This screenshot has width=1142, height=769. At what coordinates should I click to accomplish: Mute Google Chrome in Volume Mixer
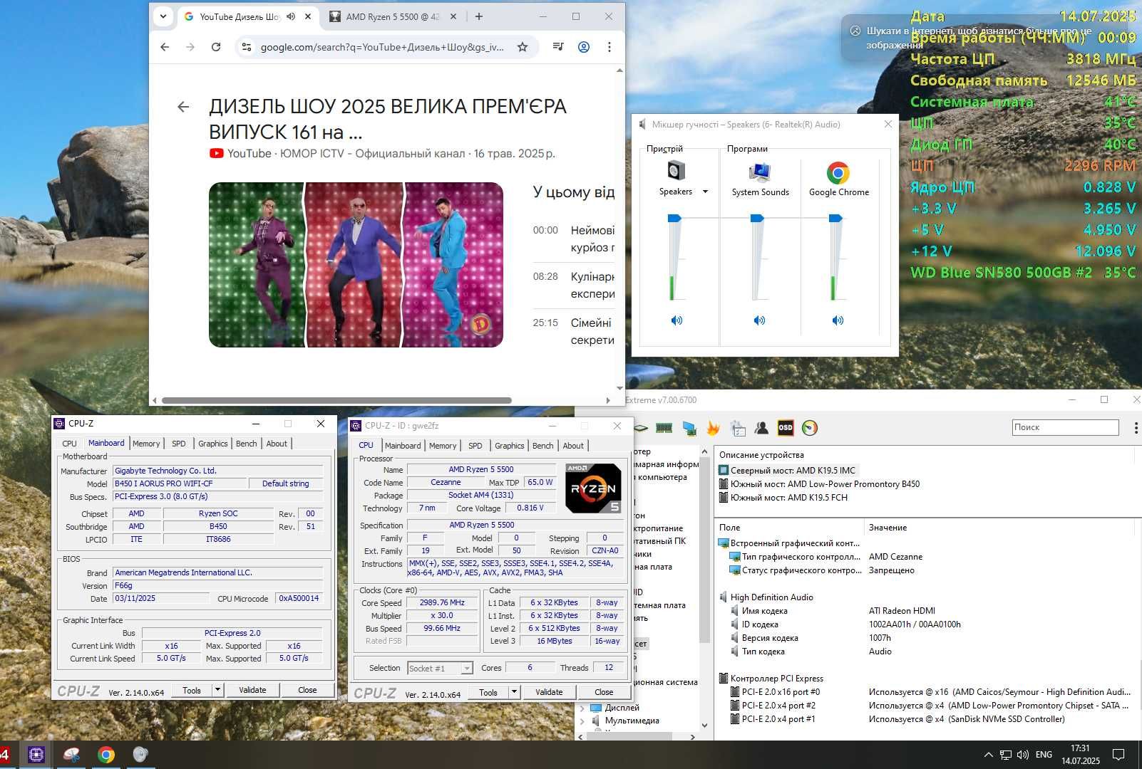pyautogui.click(x=838, y=320)
